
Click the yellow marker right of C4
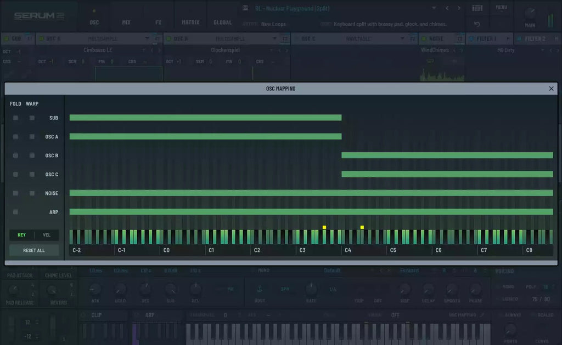point(362,227)
